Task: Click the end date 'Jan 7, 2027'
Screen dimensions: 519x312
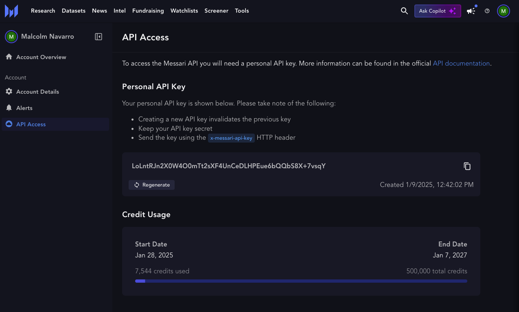Action: 450,255
